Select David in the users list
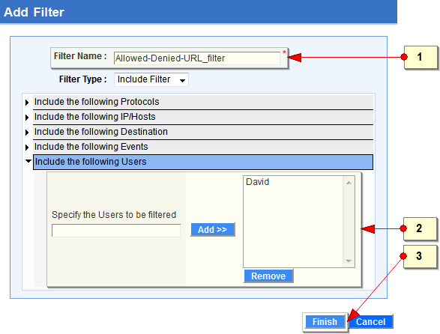The image size is (440, 334). point(257,182)
